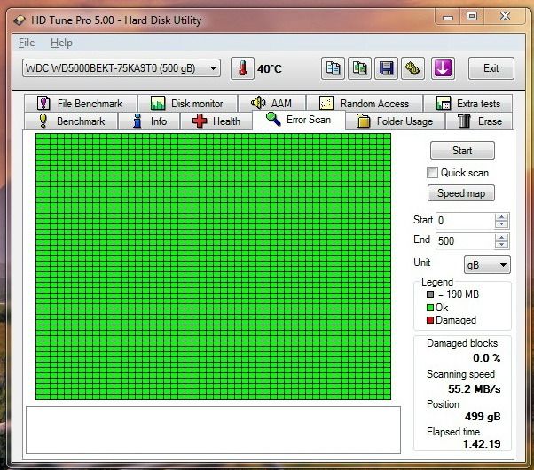Open the Folder Usage tab
The image size is (534, 470).
395,121
